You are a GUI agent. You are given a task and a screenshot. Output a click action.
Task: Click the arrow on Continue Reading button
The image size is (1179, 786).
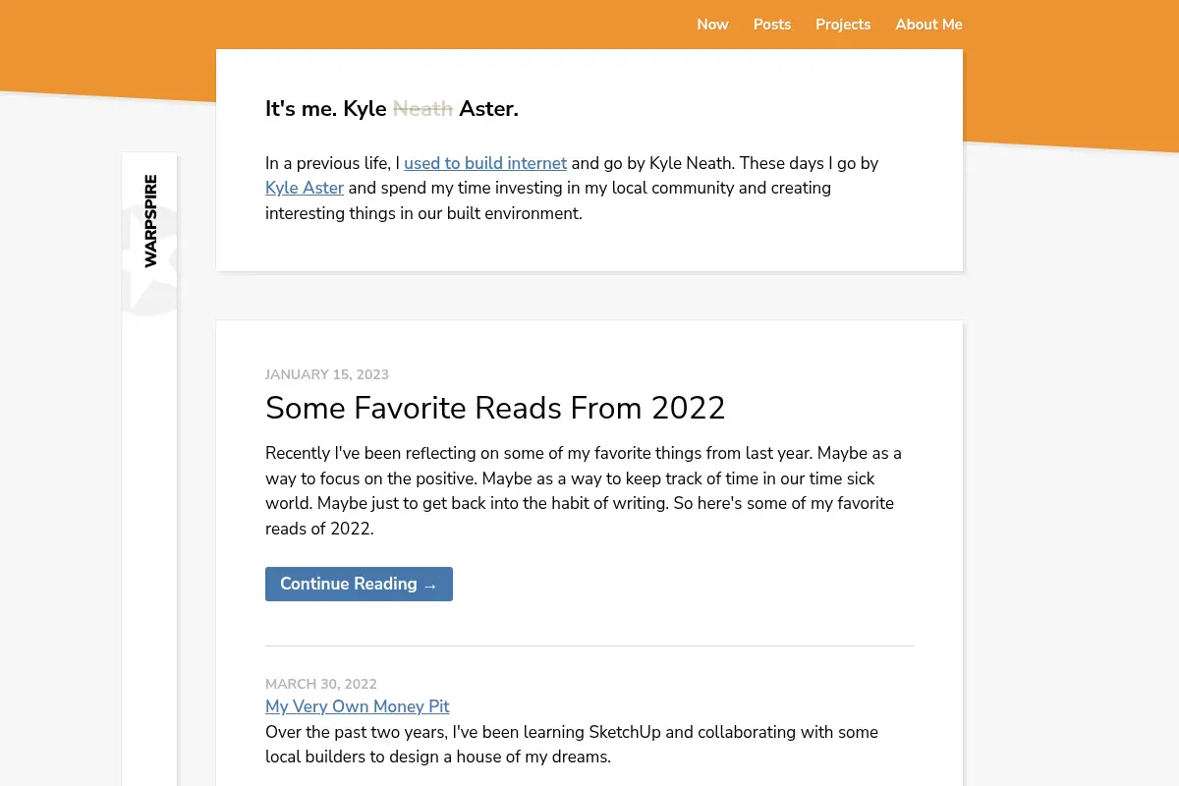point(430,585)
